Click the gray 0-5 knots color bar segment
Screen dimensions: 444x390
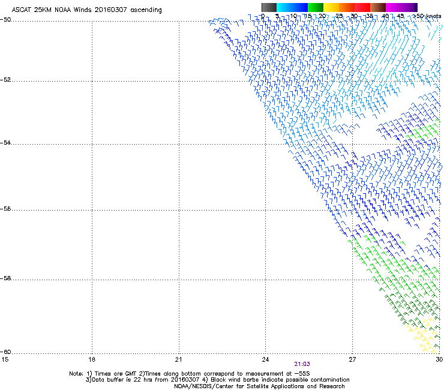tap(269, 7)
